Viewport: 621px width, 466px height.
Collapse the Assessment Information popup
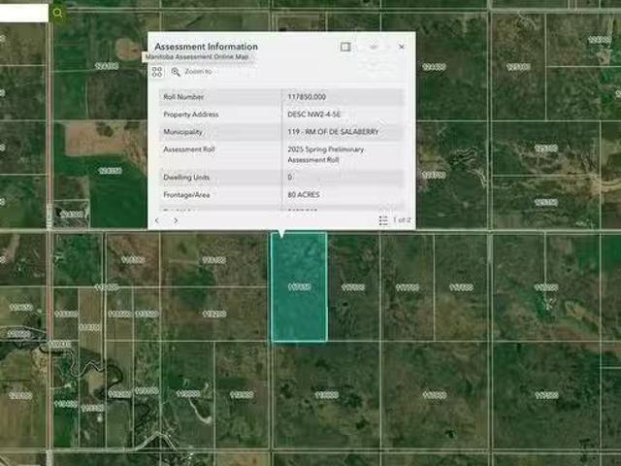click(373, 47)
